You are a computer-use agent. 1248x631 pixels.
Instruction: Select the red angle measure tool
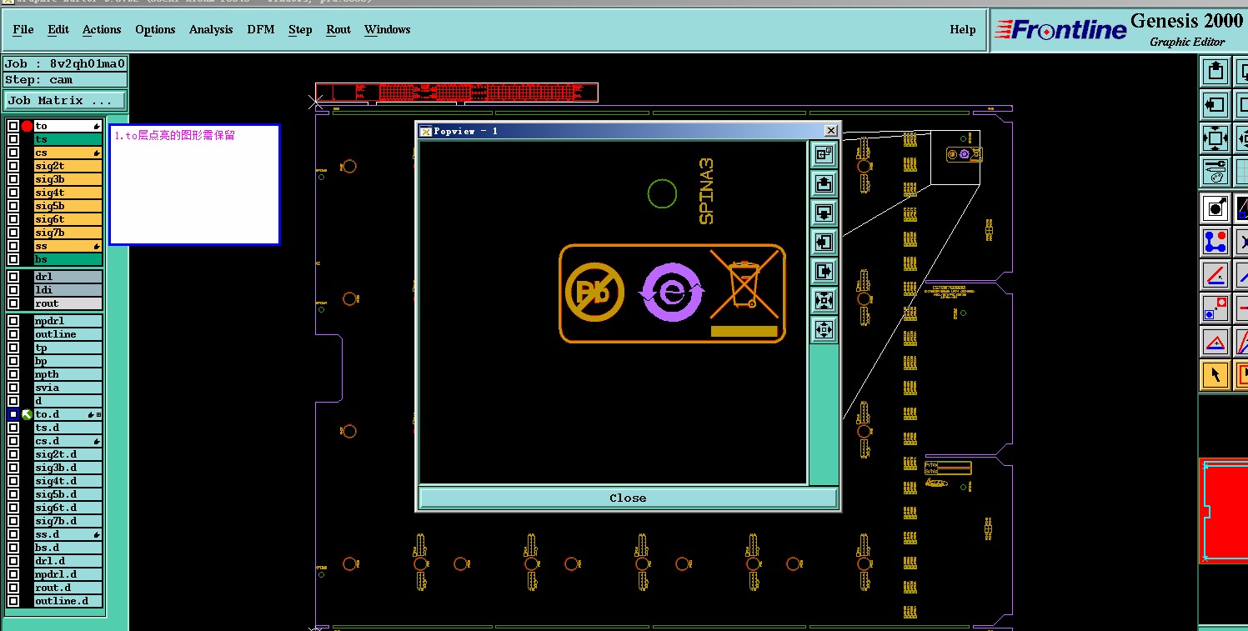point(1215,275)
